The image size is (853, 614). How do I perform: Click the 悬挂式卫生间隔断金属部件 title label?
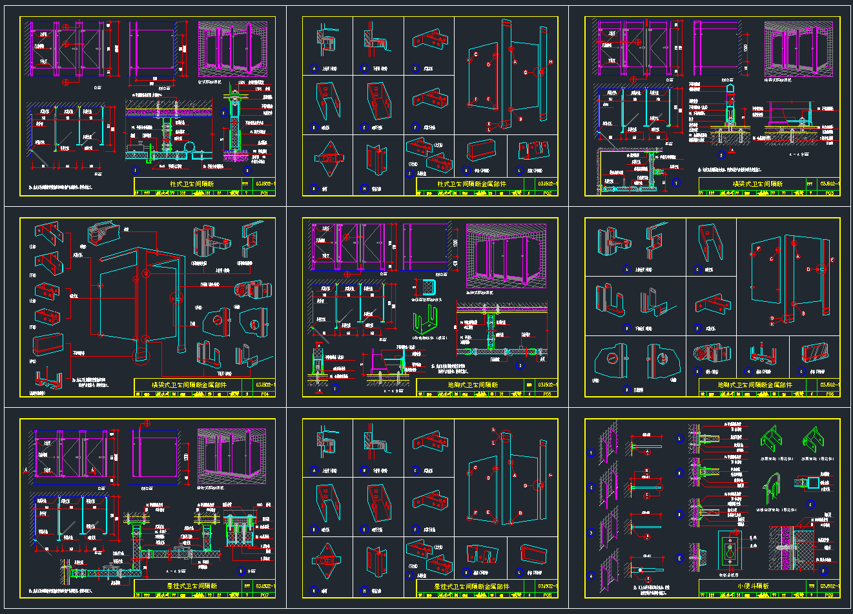pyautogui.click(x=471, y=586)
